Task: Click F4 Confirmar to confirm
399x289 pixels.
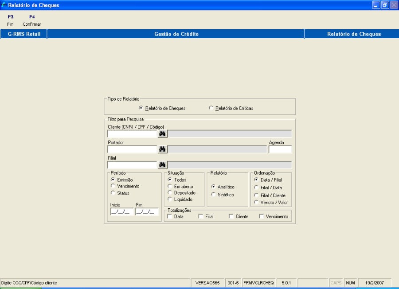Action: point(32,20)
